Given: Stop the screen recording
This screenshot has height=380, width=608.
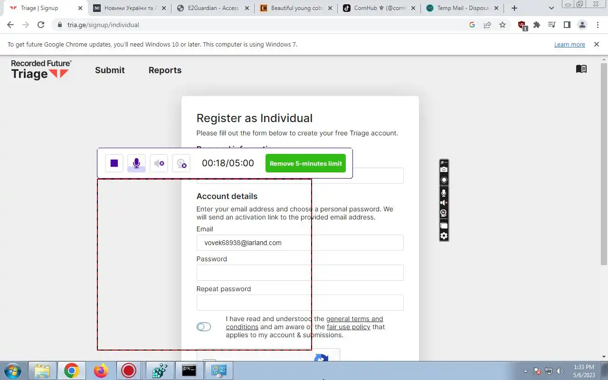Looking at the screenshot, I should pyautogui.click(x=114, y=163).
